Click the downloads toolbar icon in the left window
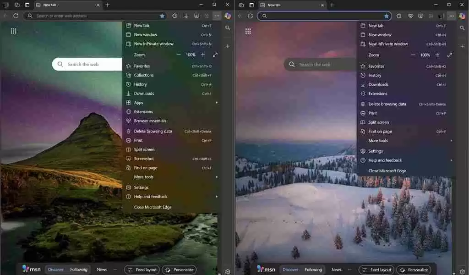The image size is (469, 275). click(x=186, y=16)
